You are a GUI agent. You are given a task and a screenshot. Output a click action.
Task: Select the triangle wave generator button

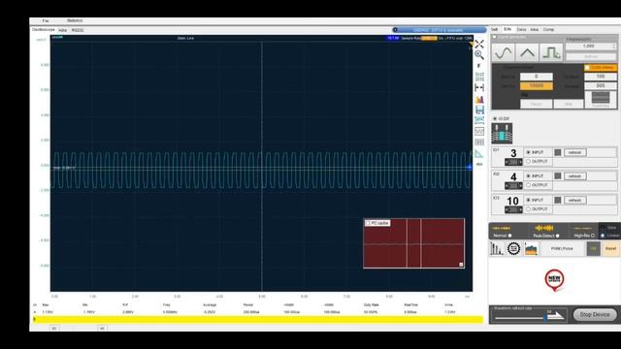[527, 53]
